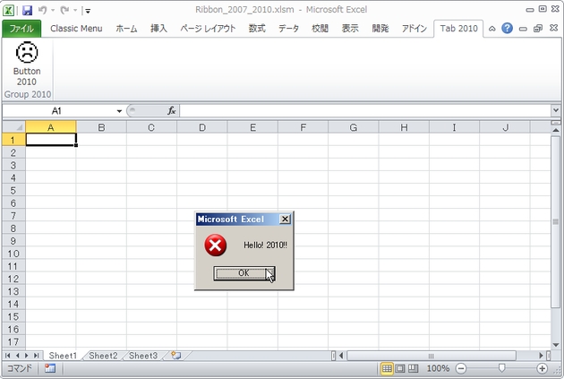Image resolution: width=564 pixels, height=379 pixels.
Task: Switch to the データ tab
Action: coord(288,29)
